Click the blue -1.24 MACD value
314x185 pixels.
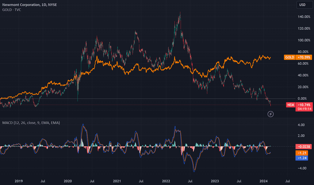point(302,158)
